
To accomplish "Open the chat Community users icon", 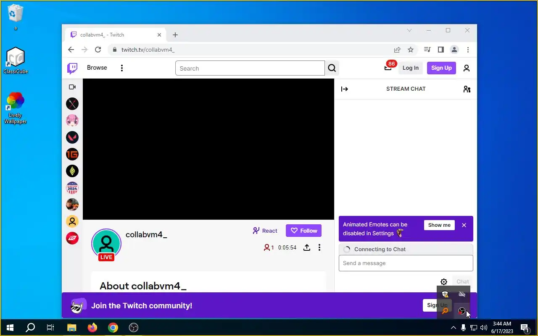I will (x=467, y=89).
